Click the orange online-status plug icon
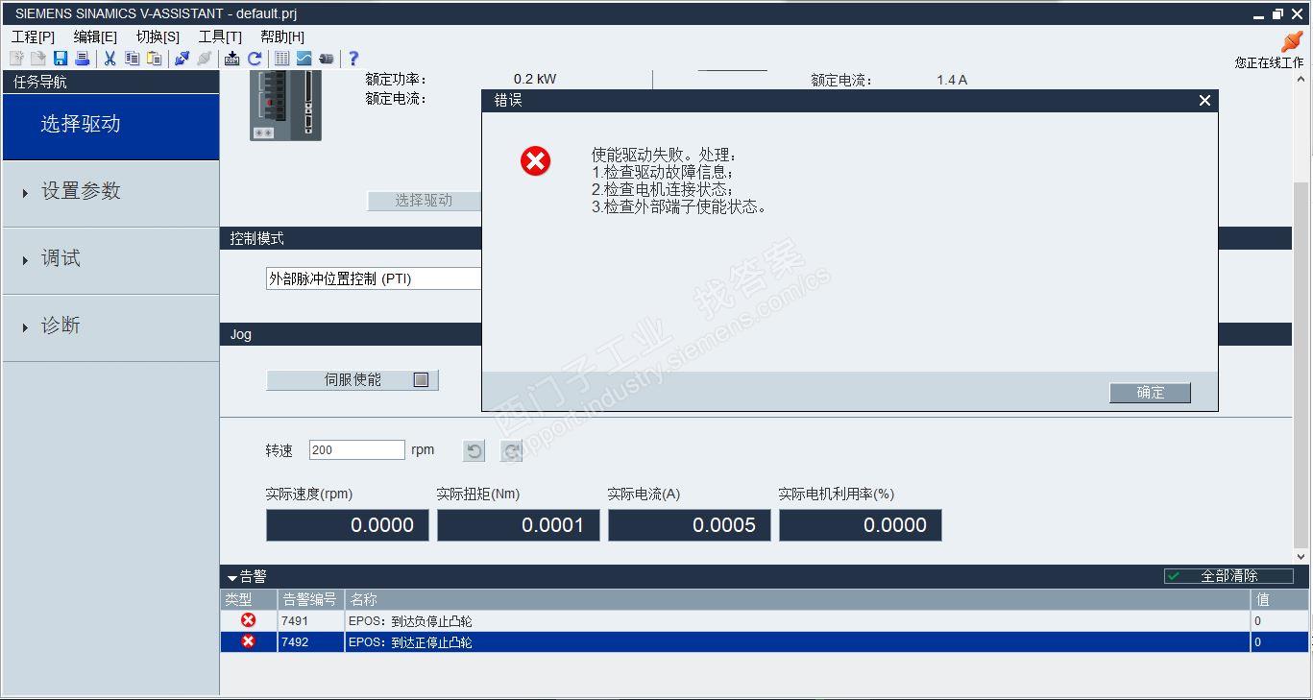 [1293, 41]
